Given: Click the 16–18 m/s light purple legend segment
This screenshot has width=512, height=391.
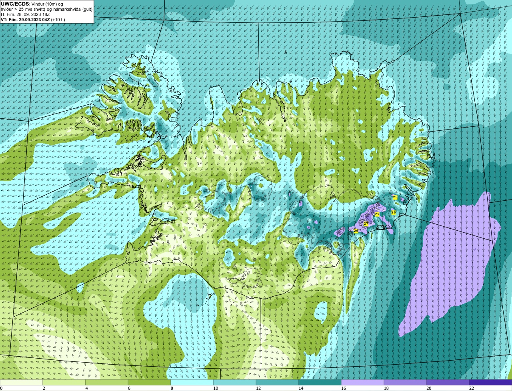Looking at the screenshot, I should 362,382.
